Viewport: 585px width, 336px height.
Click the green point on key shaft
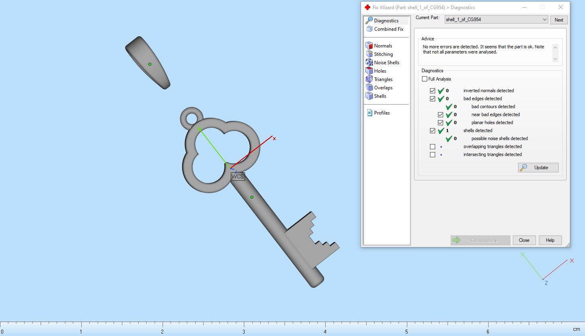point(252,197)
